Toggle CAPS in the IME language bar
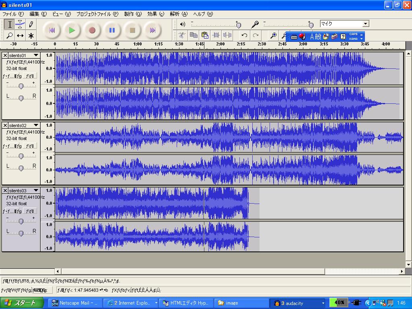This screenshot has height=309, width=412. [353, 34]
